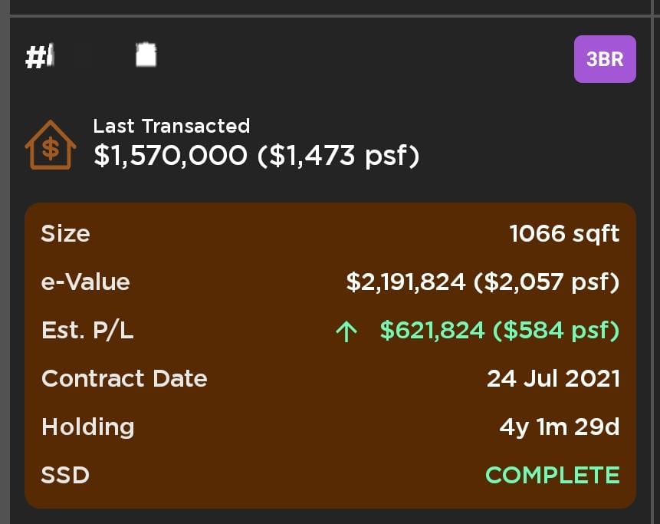The width and height of the screenshot is (660, 524).
Task: Click the Holding row label
Action: (x=88, y=427)
